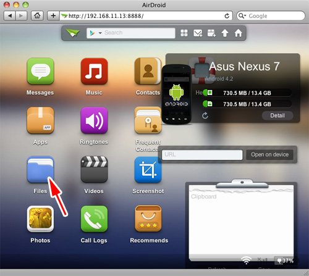Image resolution: width=309 pixels, height=276 pixels.
Task: Click the browser home button
Action: [x=37, y=15]
